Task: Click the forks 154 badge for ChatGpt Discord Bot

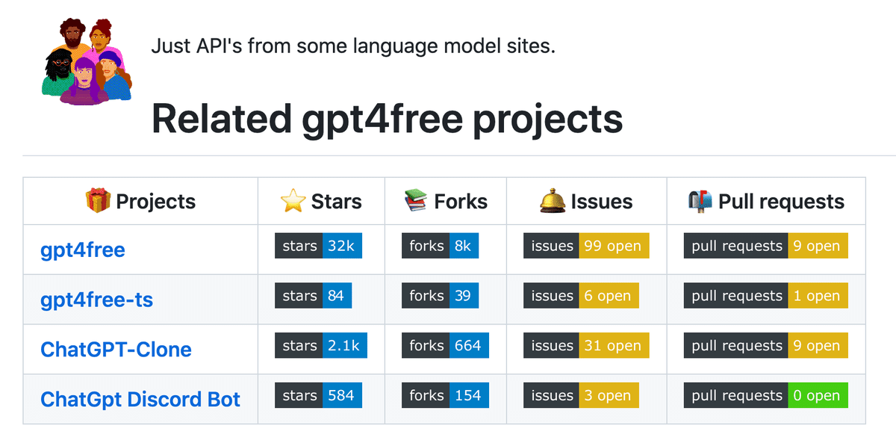Action: tap(445, 395)
